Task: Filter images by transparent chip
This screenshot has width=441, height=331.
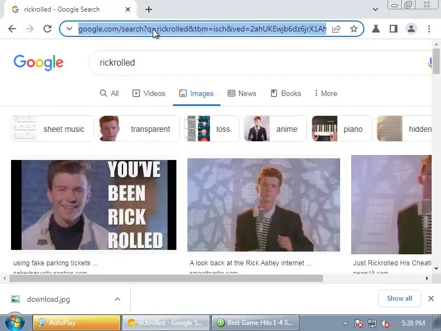Action: (139, 129)
